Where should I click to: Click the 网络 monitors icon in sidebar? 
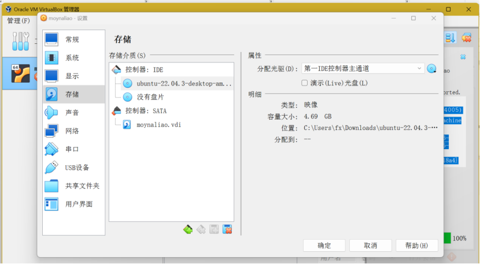[51, 131]
